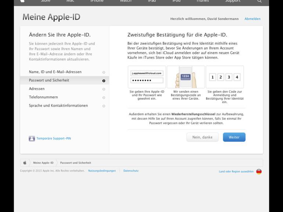Open the Telefonnummern section
The height and width of the screenshot is (212, 283).
tap(65, 97)
